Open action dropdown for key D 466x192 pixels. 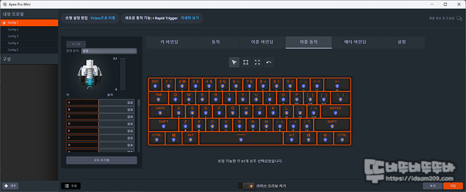click(116, 124)
